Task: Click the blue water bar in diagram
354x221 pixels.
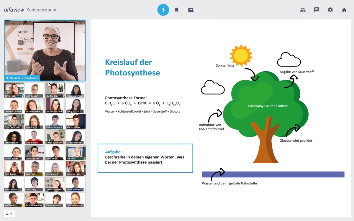Action: click(273, 174)
